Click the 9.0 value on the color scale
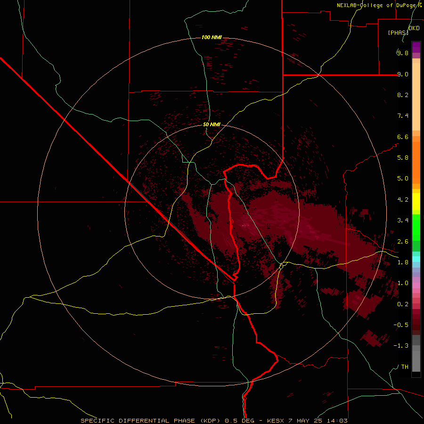424x424 pixels. [403, 74]
